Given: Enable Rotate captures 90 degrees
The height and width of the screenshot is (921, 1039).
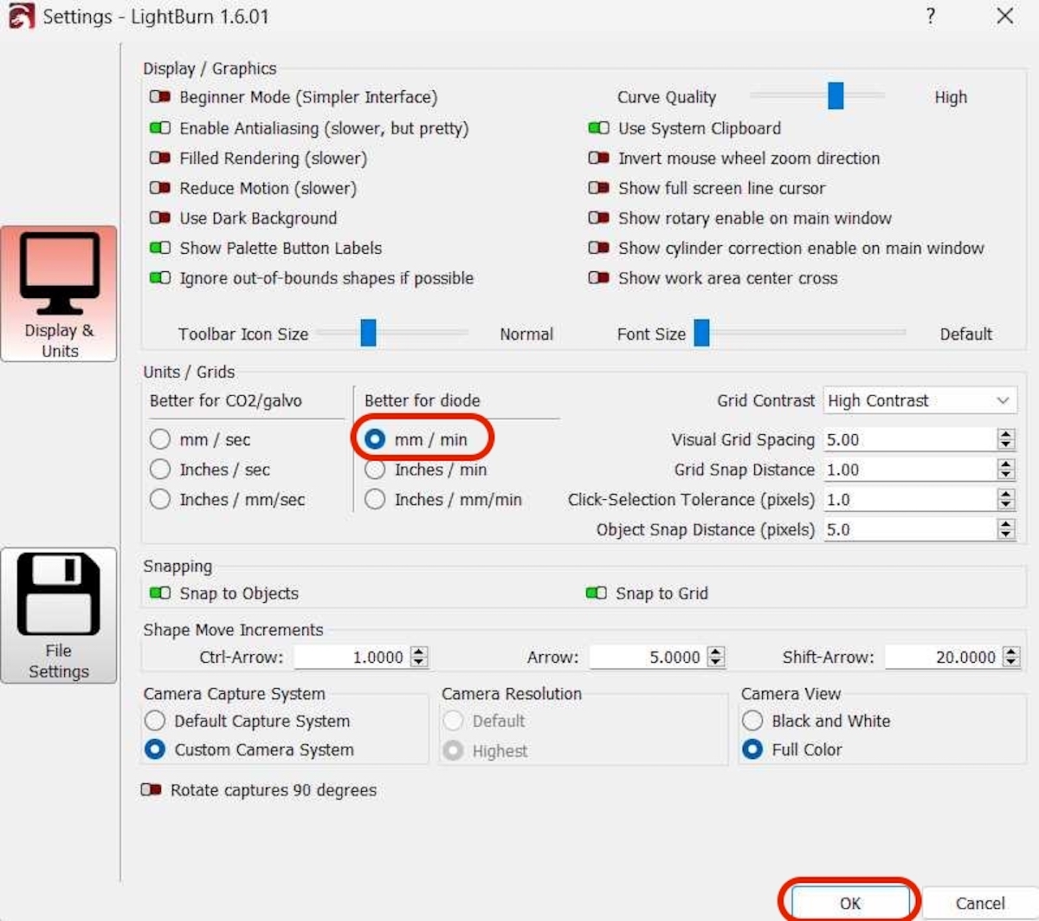Looking at the screenshot, I should (152, 790).
